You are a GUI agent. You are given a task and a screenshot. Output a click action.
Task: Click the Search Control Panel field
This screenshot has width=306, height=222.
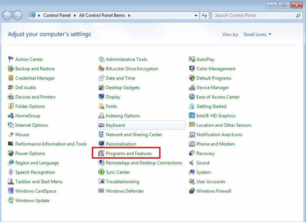click(x=257, y=15)
